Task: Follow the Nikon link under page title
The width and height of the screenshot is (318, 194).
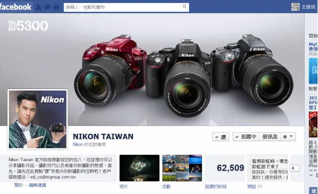Action: coord(78,144)
